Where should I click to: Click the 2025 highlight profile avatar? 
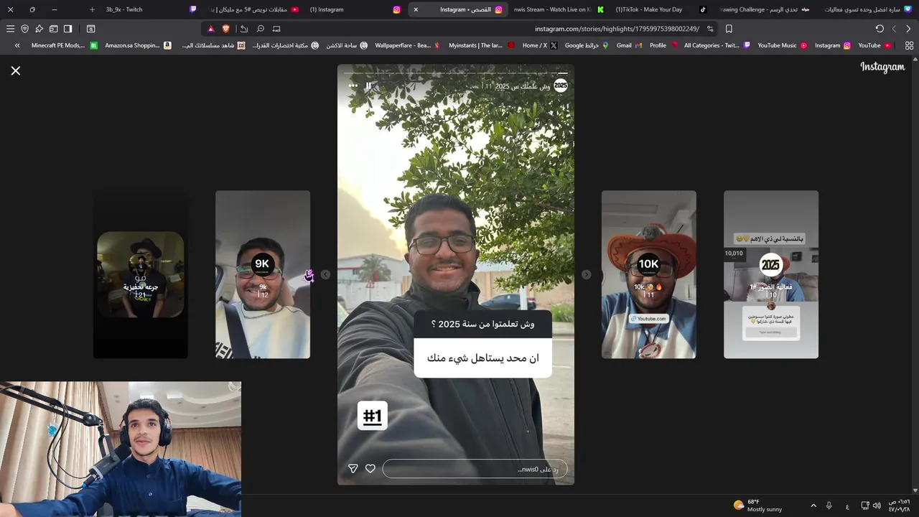560,85
